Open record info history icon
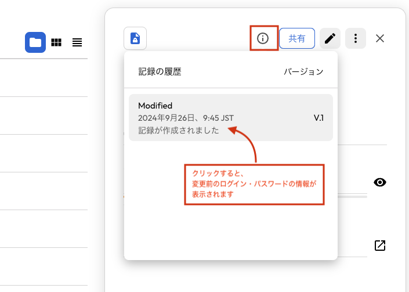This screenshot has width=409, height=292. (263, 38)
